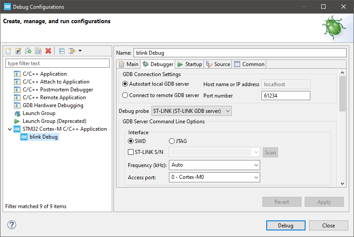Click the Launch Group (Deprecated) green icon
This screenshot has width=354, height=237.
(17, 121)
